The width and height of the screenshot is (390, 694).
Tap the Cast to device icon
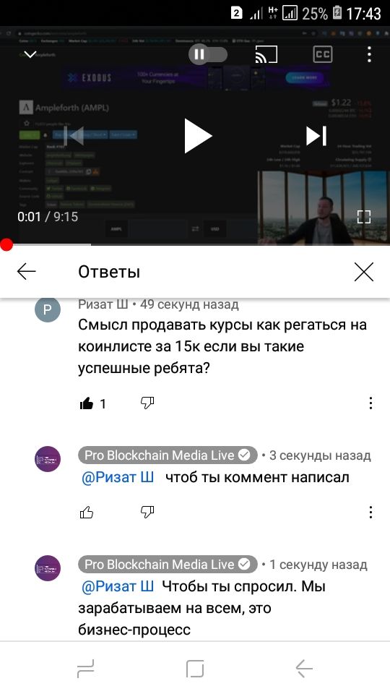pos(266,54)
